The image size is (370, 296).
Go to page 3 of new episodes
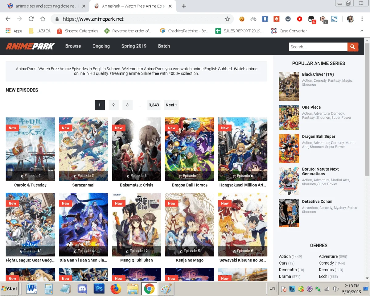coord(127,105)
